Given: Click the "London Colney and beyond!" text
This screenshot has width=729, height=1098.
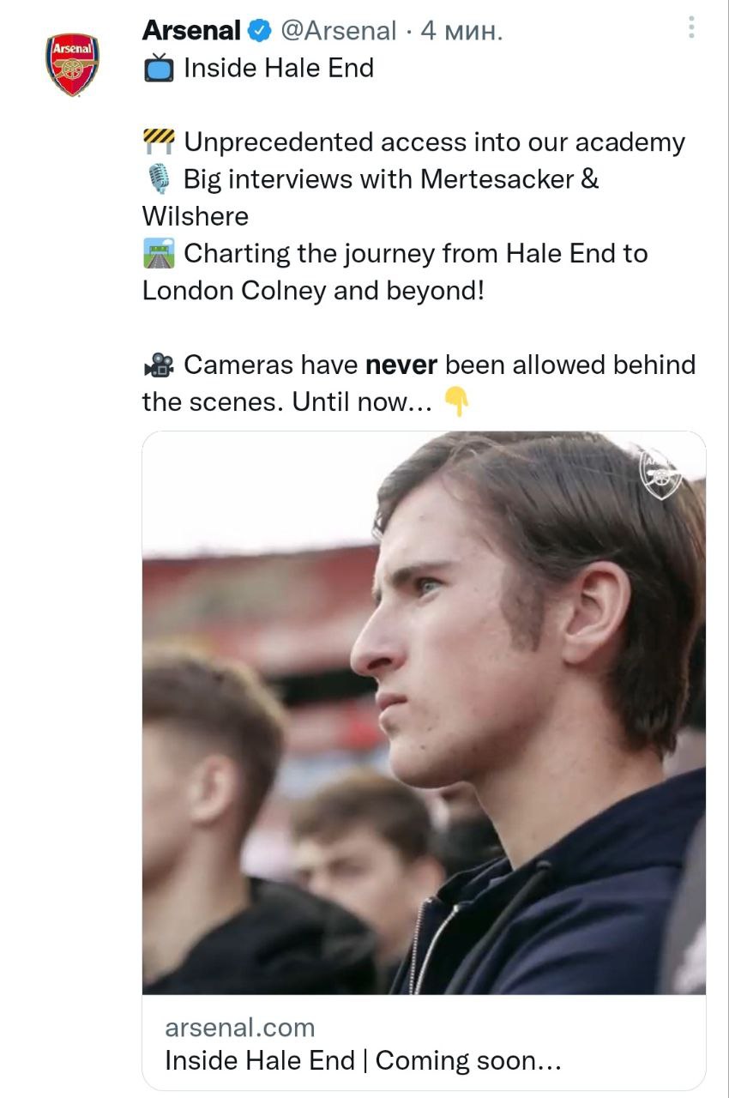Looking at the screenshot, I should [x=313, y=291].
